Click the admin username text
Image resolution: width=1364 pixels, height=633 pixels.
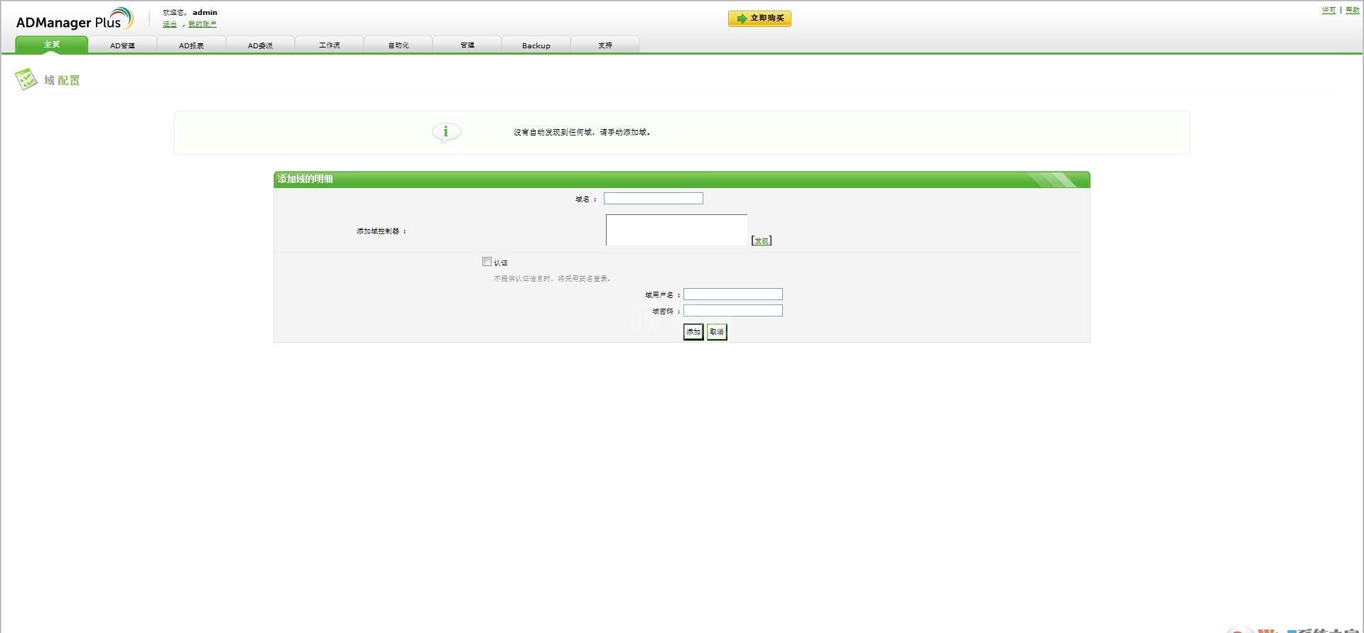pos(205,12)
